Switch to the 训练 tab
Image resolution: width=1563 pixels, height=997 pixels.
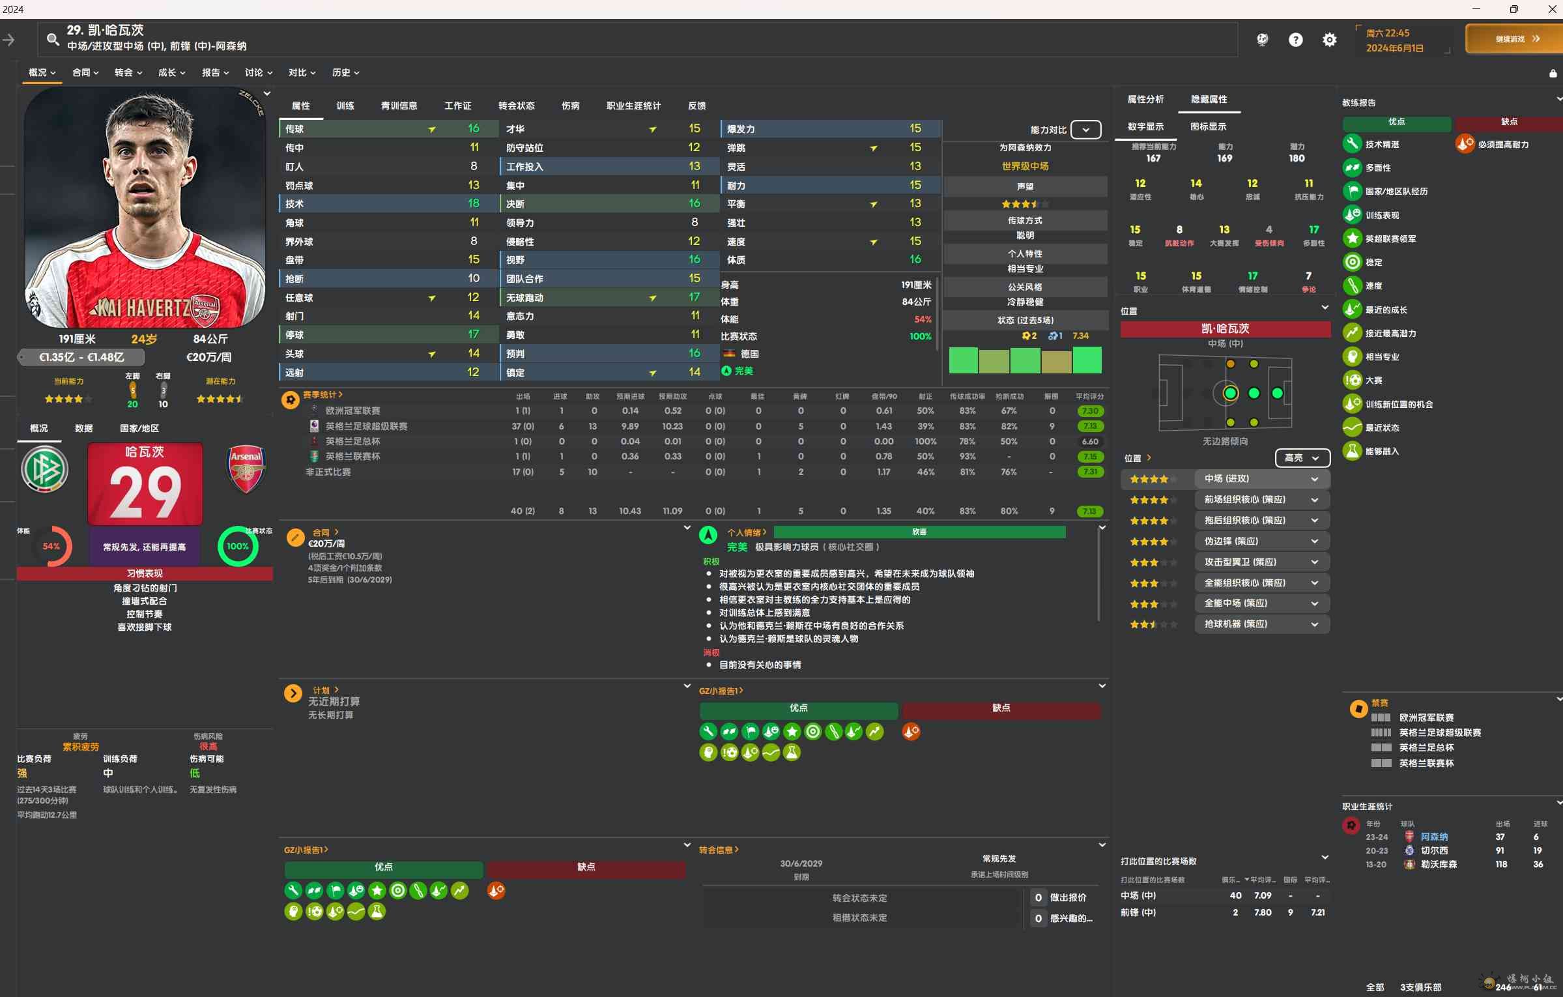[345, 106]
